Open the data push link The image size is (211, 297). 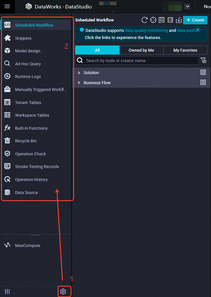point(186,30)
